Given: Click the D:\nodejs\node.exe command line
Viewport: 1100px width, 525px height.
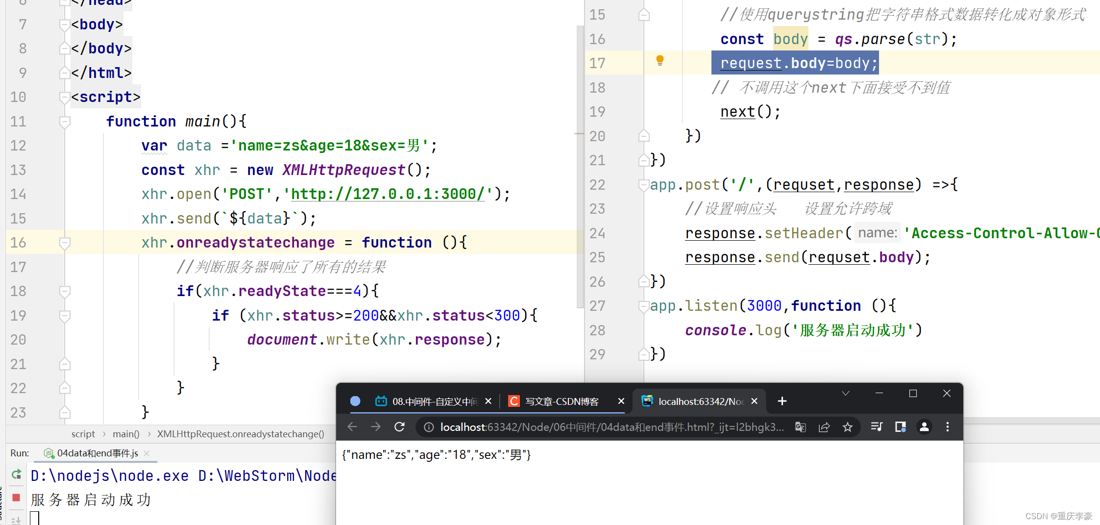Looking at the screenshot, I should pyautogui.click(x=183, y=475).
